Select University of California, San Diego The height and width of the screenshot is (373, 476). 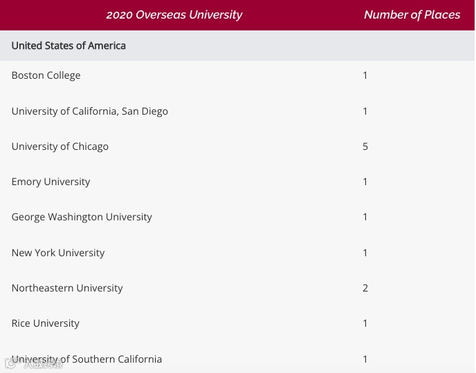pos(89,111)
